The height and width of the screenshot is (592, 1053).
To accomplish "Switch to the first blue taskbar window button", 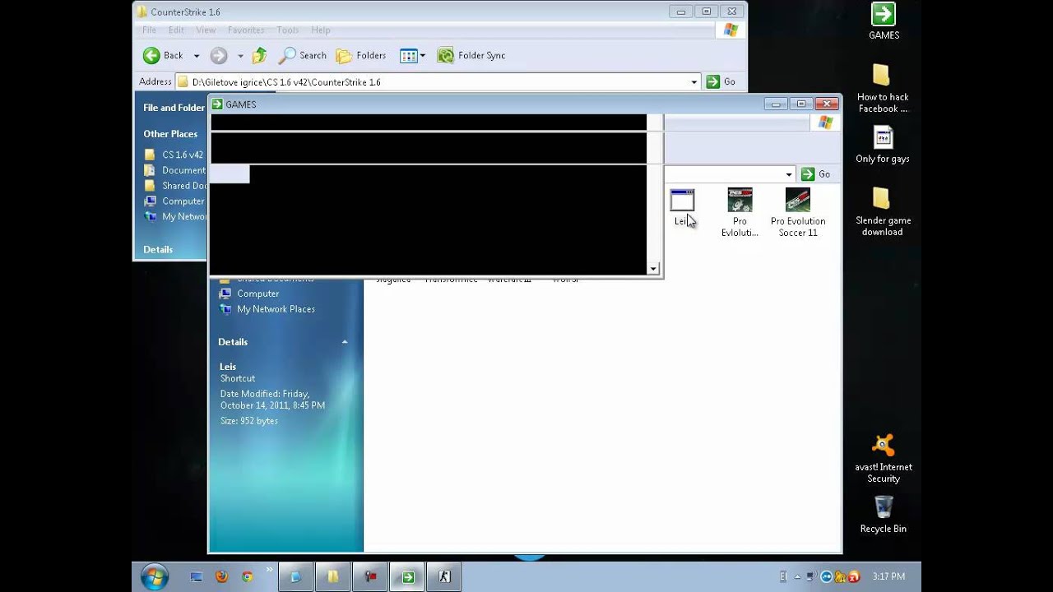I will (x=296, y=577).
